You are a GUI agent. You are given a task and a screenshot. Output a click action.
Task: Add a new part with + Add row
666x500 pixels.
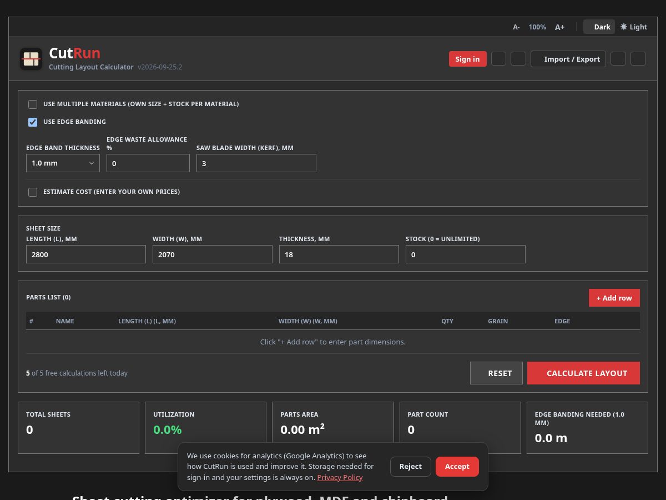(614, 298)
